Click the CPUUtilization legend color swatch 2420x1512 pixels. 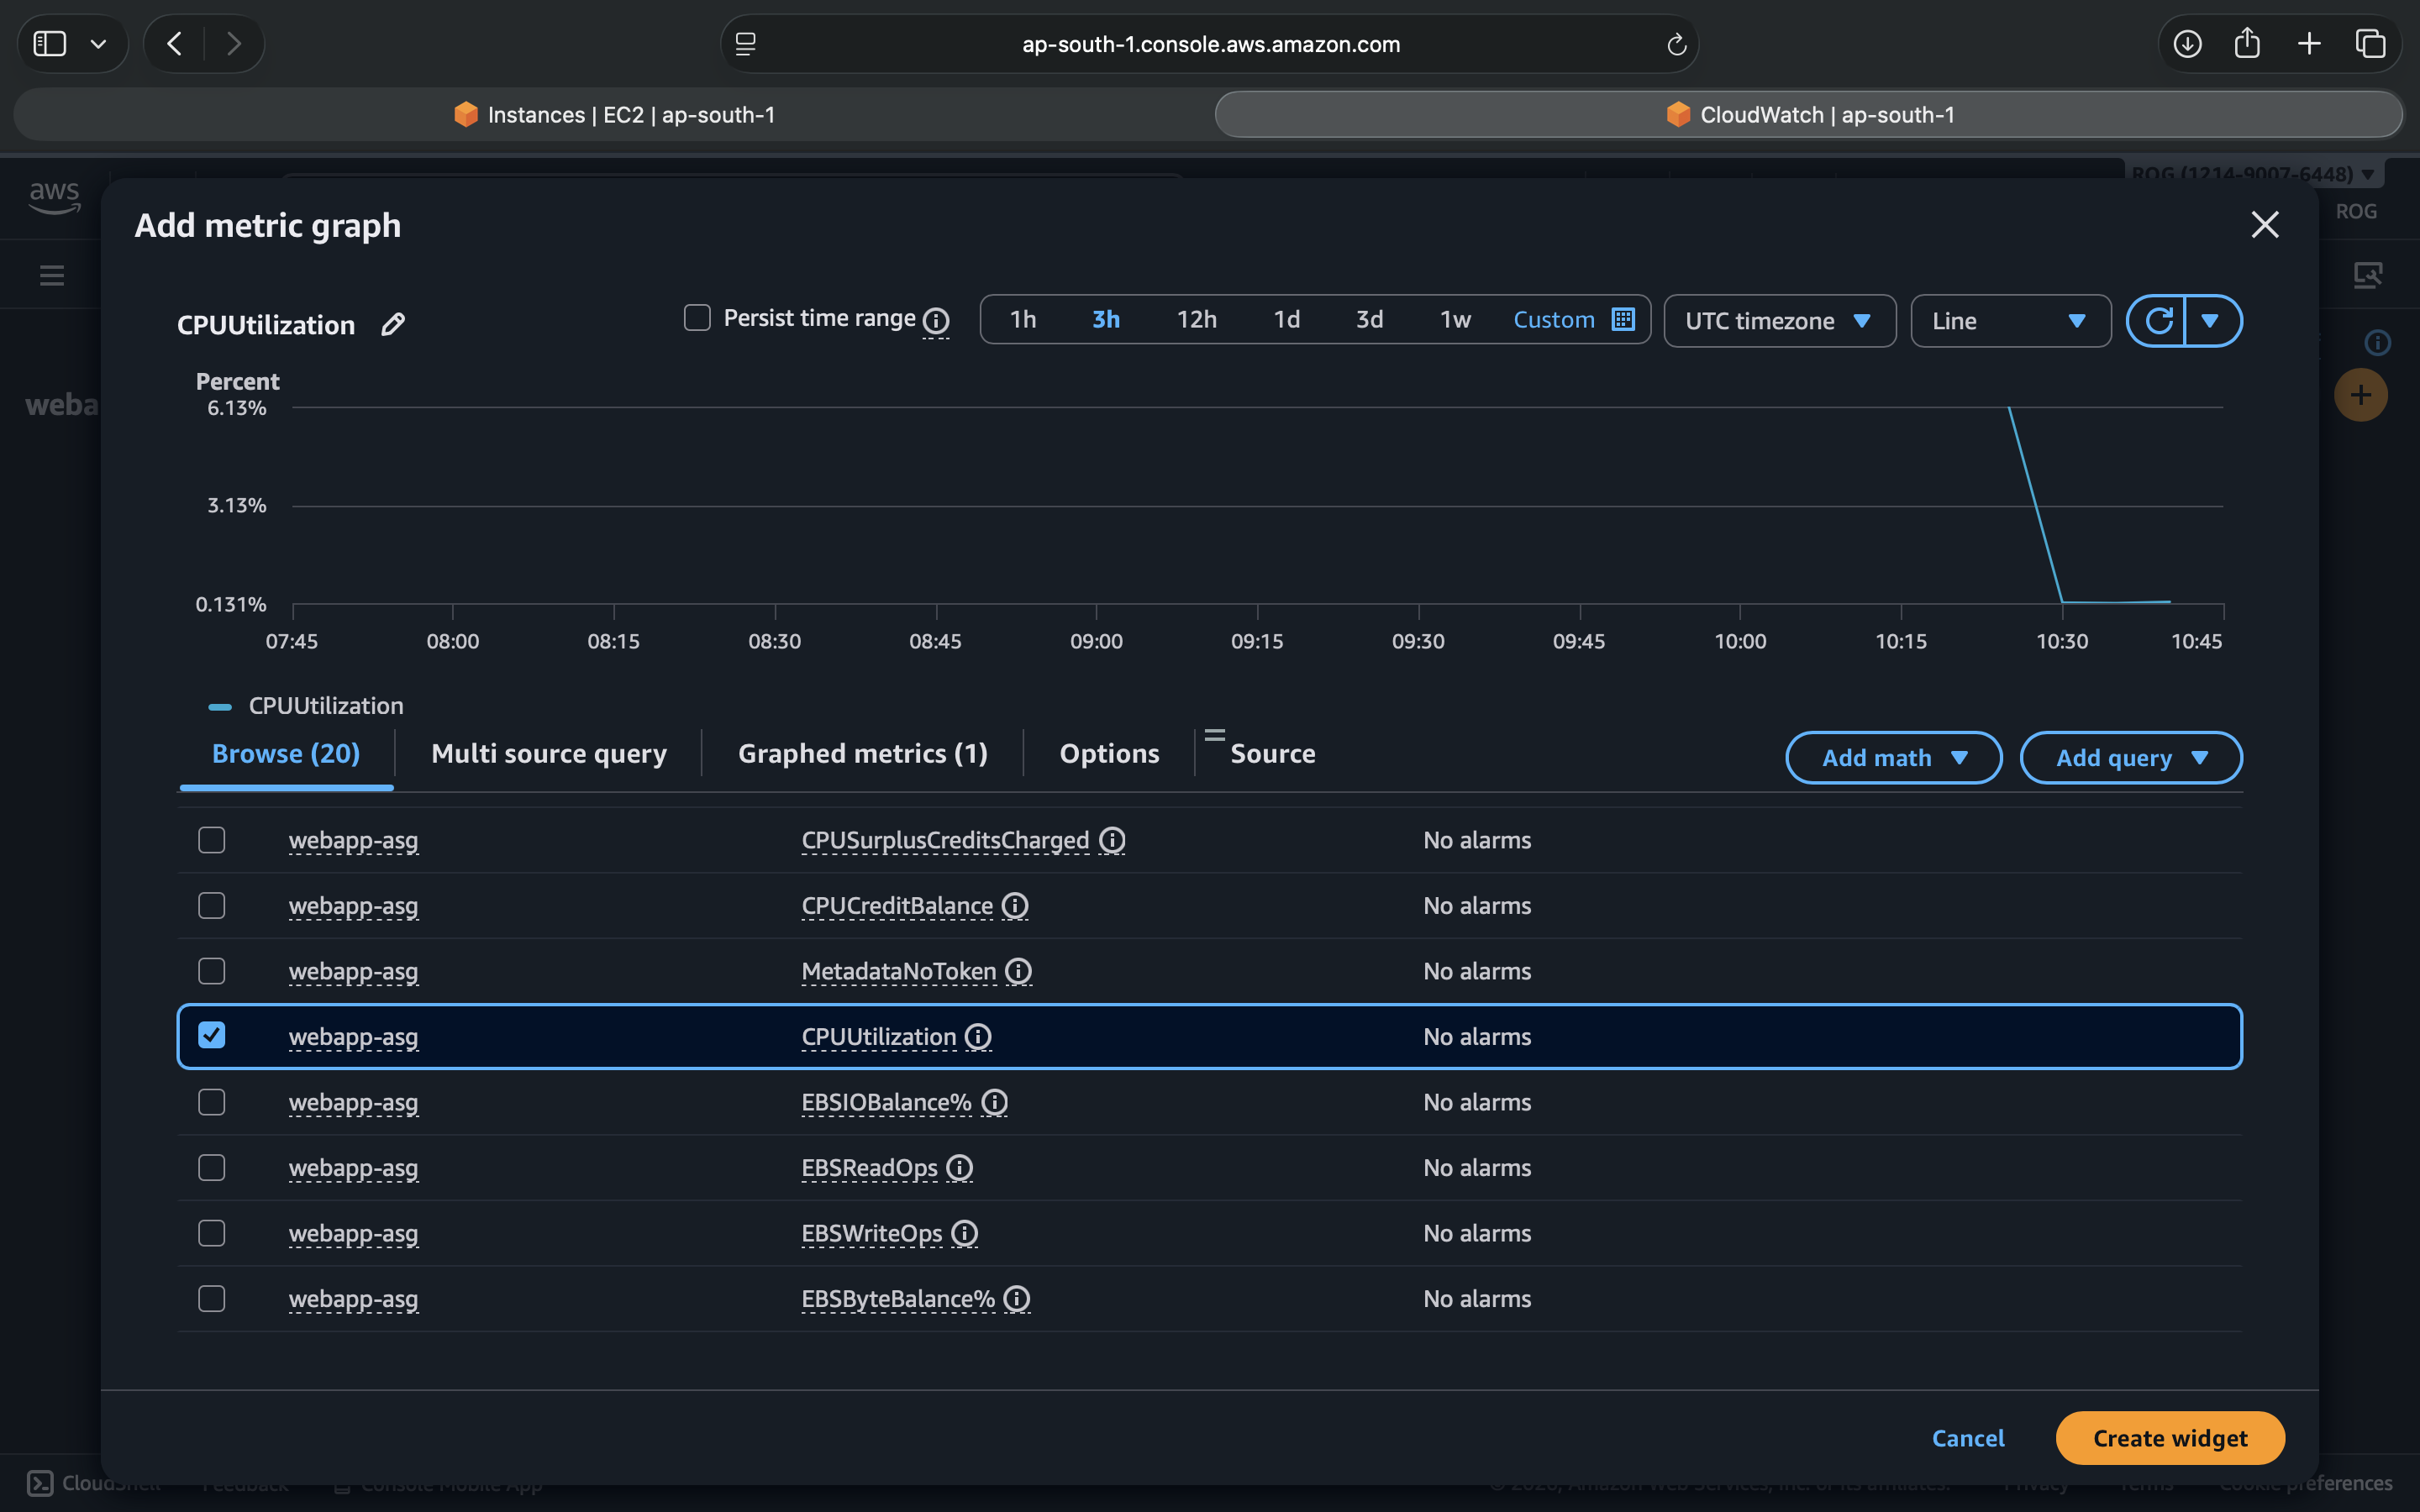pyautogui.click(x=220, y=706)
